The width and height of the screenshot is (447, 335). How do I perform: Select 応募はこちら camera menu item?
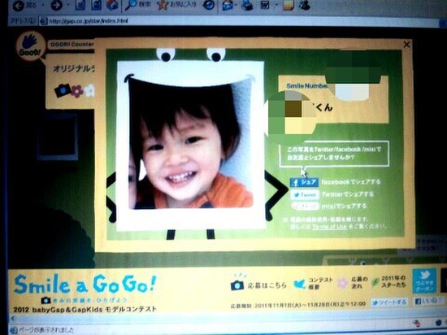[258, 284]
